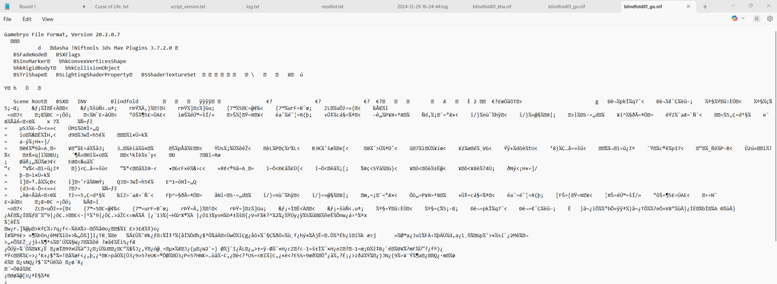Click the 'BSTriShape' text

(28, 75)
